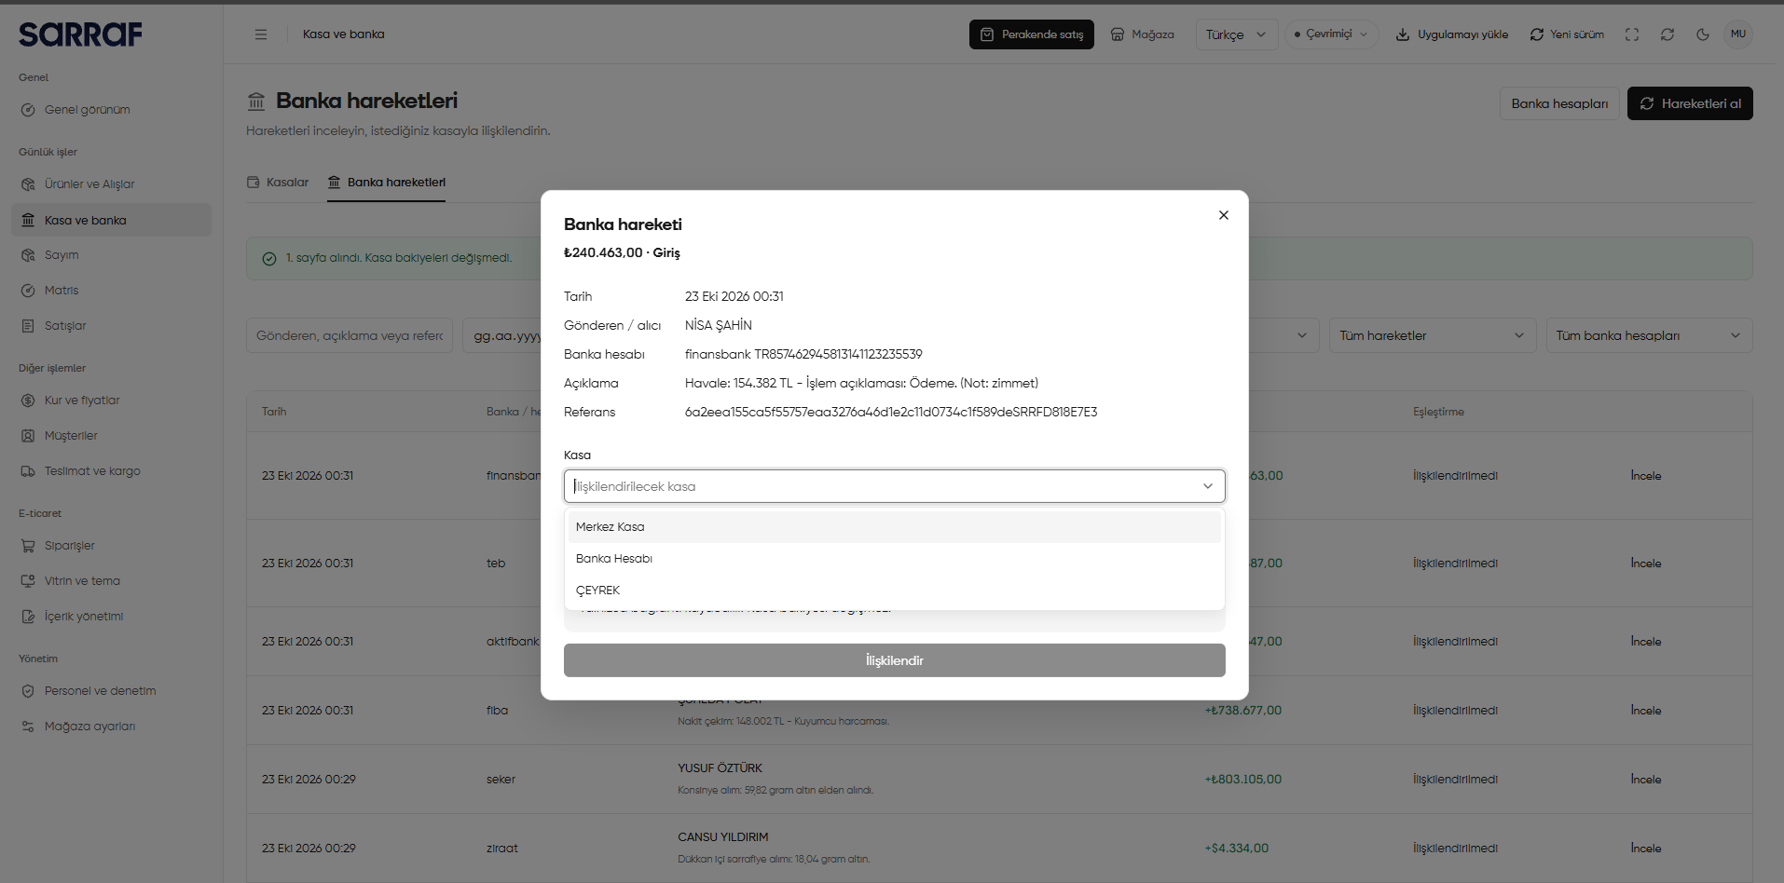
Task: Click the Gönderen, açıklama search field
Action: pyautogui.click(x=350, y=335)
